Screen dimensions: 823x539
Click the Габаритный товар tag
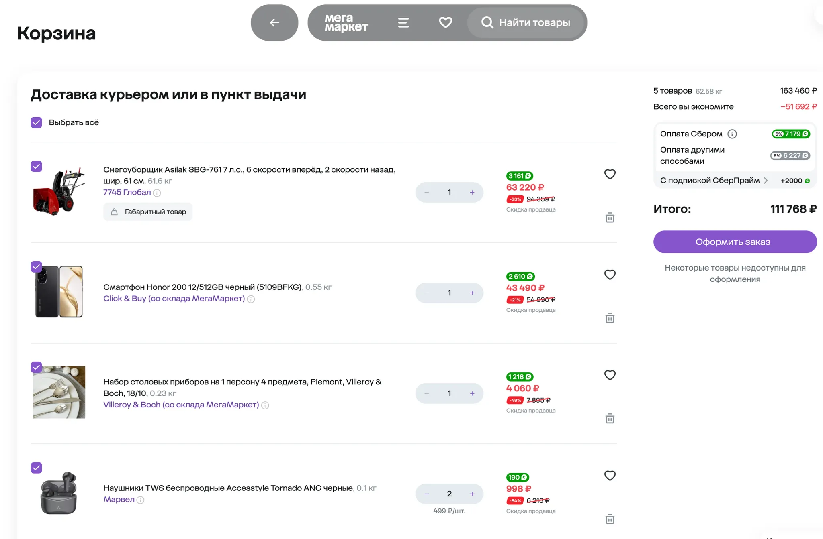pyautogui.click(x=148, y=212)
